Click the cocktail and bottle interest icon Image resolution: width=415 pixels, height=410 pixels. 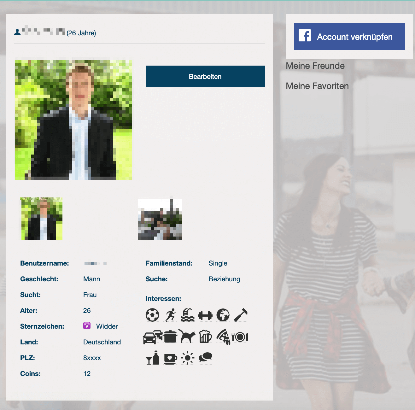[153, 358]
